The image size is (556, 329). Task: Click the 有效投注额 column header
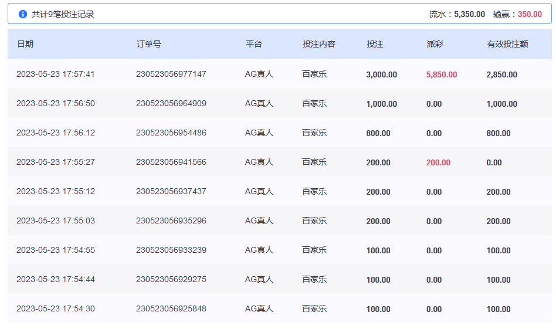(507, 44)
